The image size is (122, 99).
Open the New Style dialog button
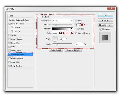point(105,25)
